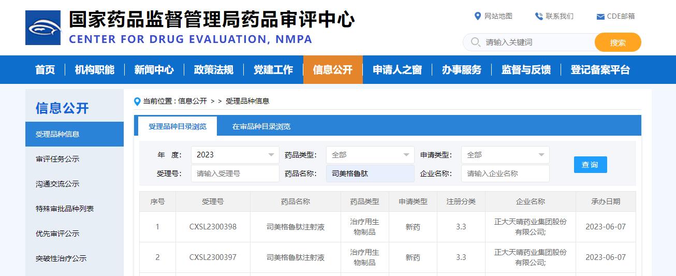
Task: Switch to 在审品种目录浏览 tab
Action: point(261,126)
